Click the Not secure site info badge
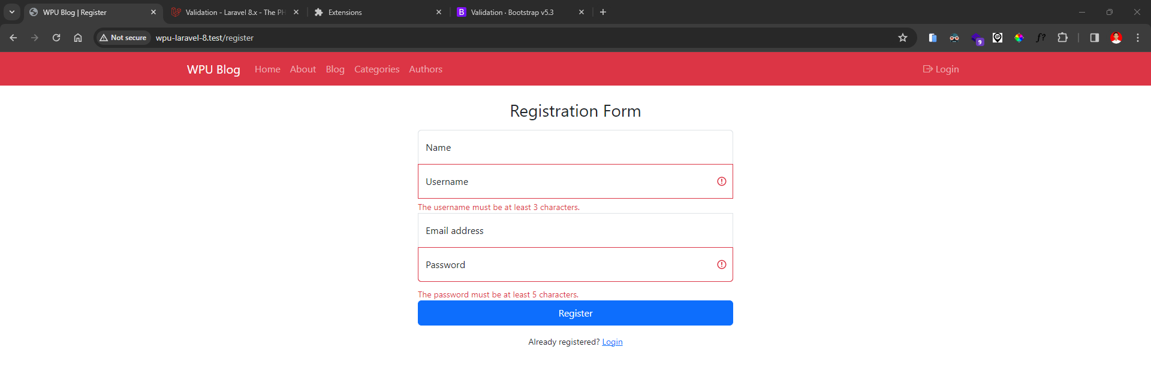The height and width of the screenshot is (374, 1151). point(123,38)
